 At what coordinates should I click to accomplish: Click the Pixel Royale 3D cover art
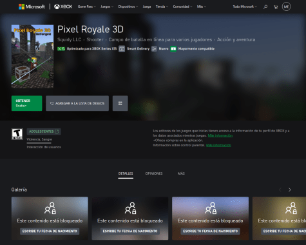click(32, 56)
